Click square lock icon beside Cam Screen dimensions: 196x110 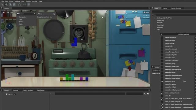54,14
